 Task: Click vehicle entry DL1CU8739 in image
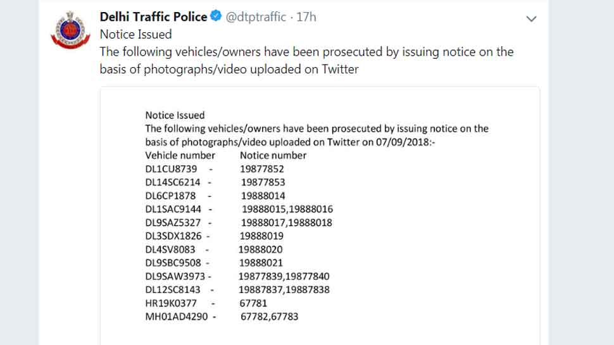(171, 169)
